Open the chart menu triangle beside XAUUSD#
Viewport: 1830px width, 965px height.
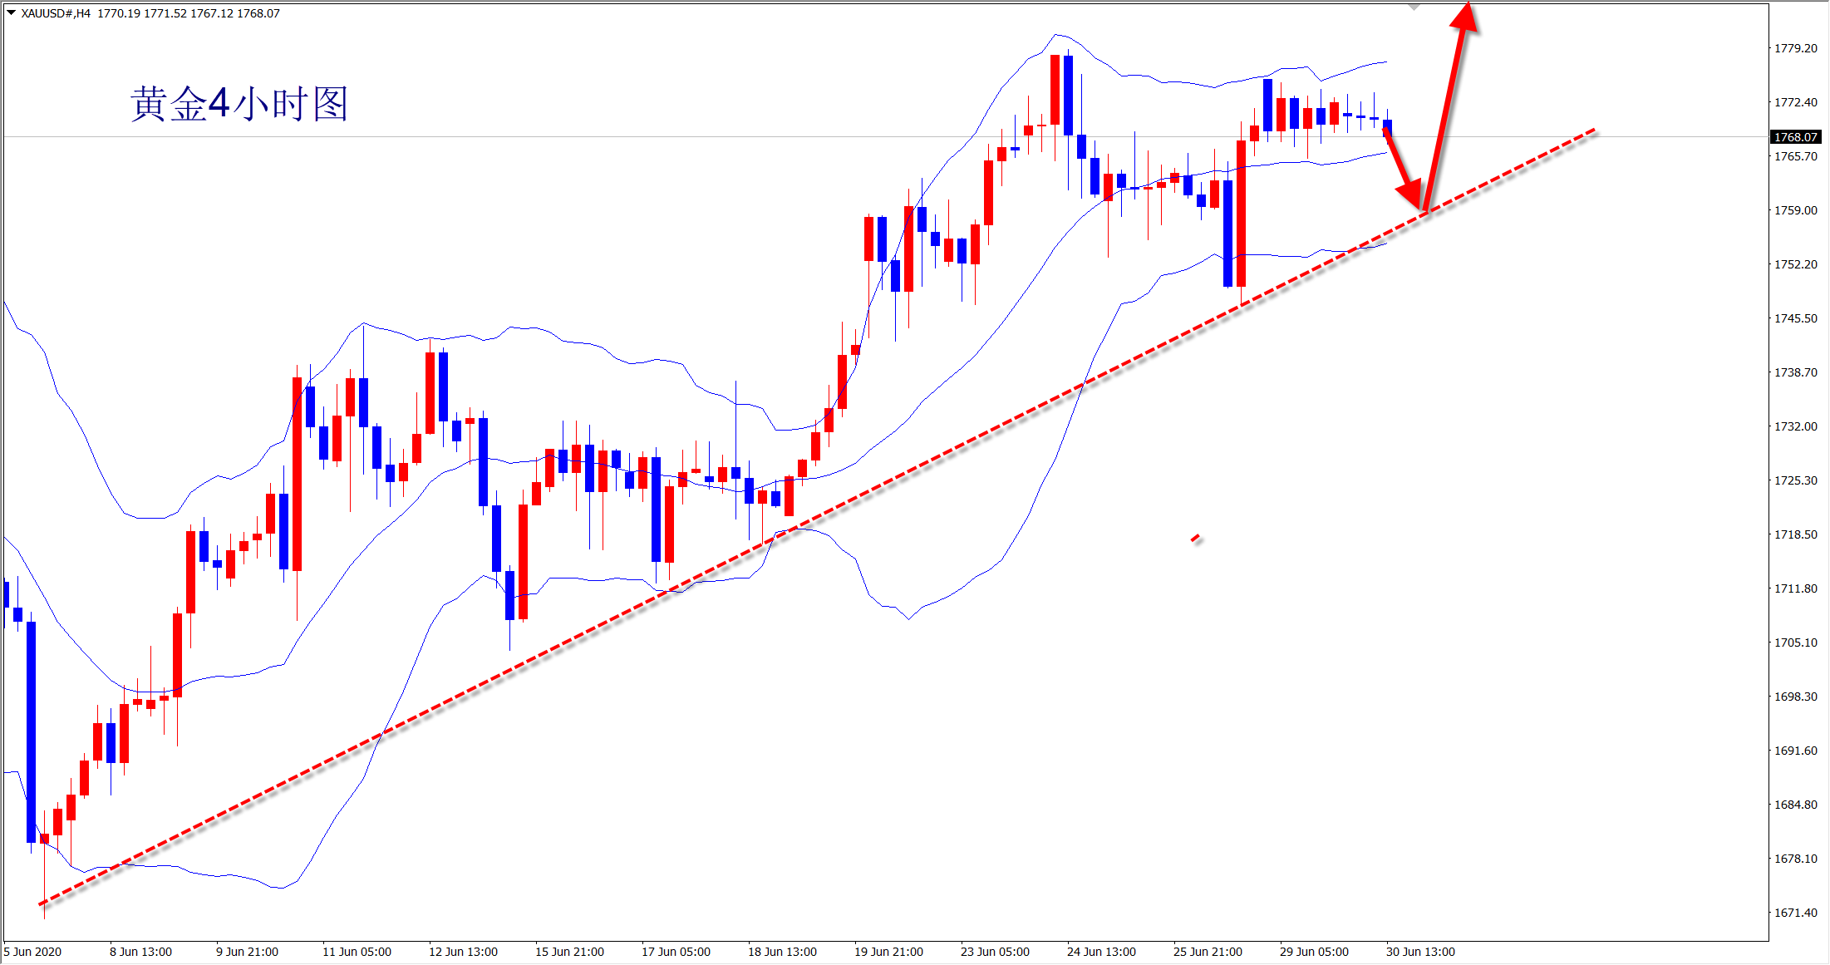[11, 12]
